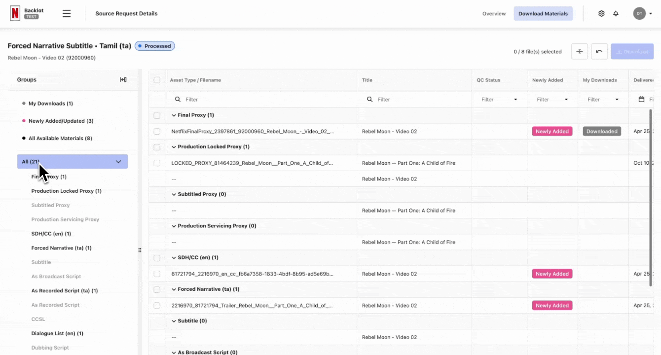Click Newly Added badge in Trailer row

552,306
